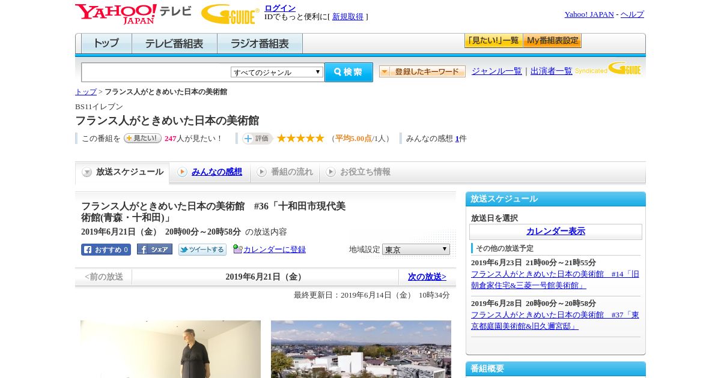Click the 2019年6月28日 20時00分 schedule time
Image resolution: width=721 pixels, height=378 pixels.
pyautogui.click(x=534, y=304)
